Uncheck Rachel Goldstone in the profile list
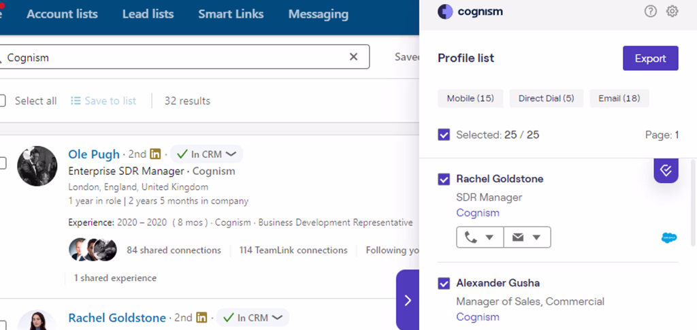The image size is (697, 330). pyautogui.click(x=444, y=179)
